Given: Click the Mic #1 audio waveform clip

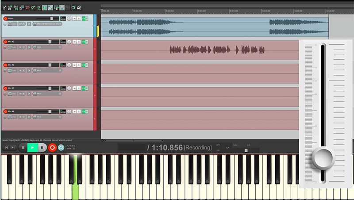Looking at the screenshot, I should [x=217, y=50].
